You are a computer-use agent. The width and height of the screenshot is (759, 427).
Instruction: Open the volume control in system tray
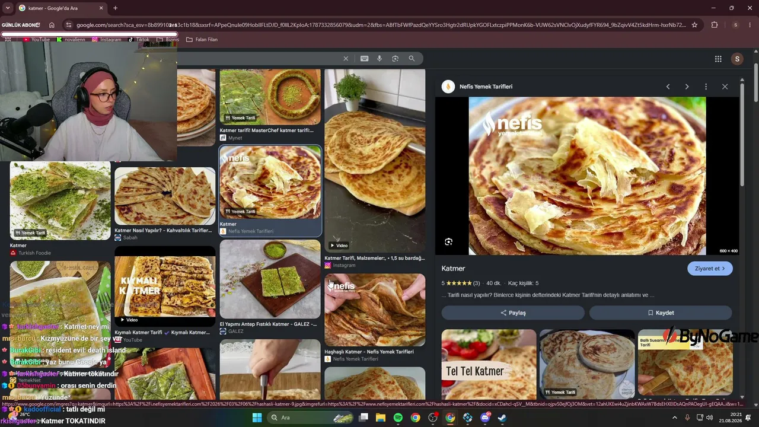[x=710, y=418]
